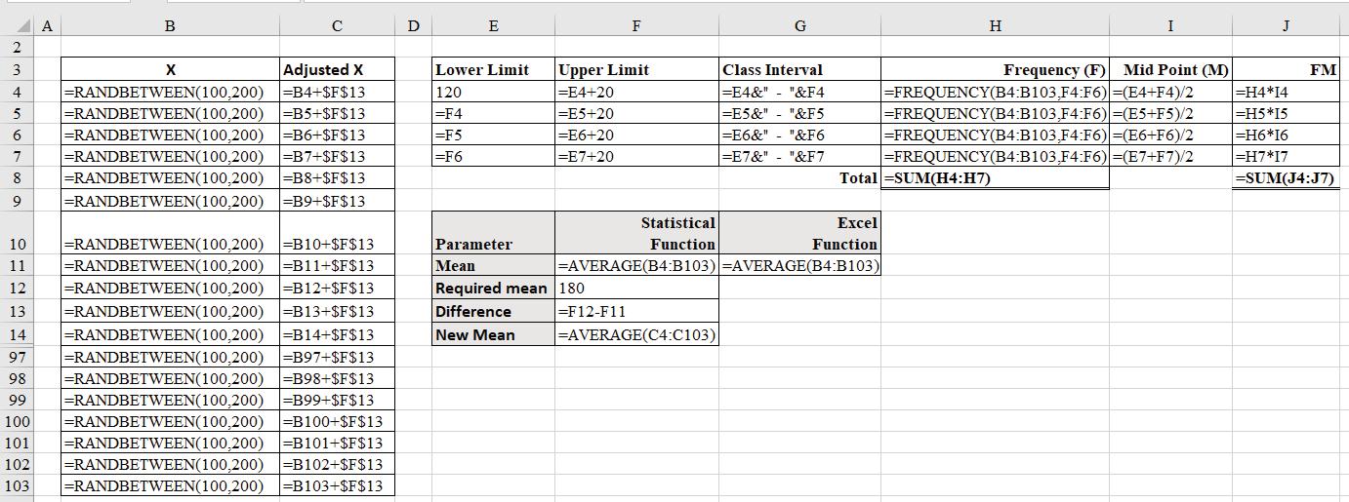The height and width of the screenshot is (502, 1349).
Task: Click the Frequency (F) header cell
Action: click(995, 69)
